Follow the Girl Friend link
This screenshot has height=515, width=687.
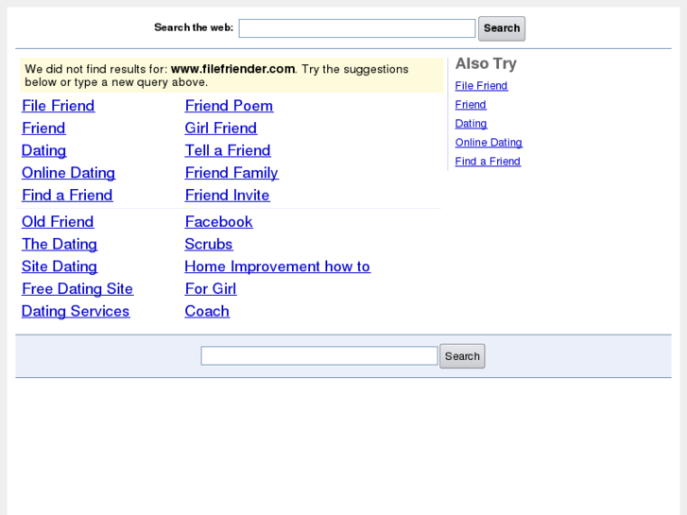coord(220,129)
